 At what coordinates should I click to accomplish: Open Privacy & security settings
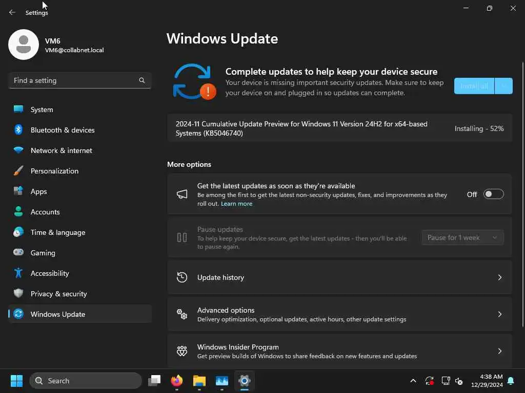pos(80,293)
